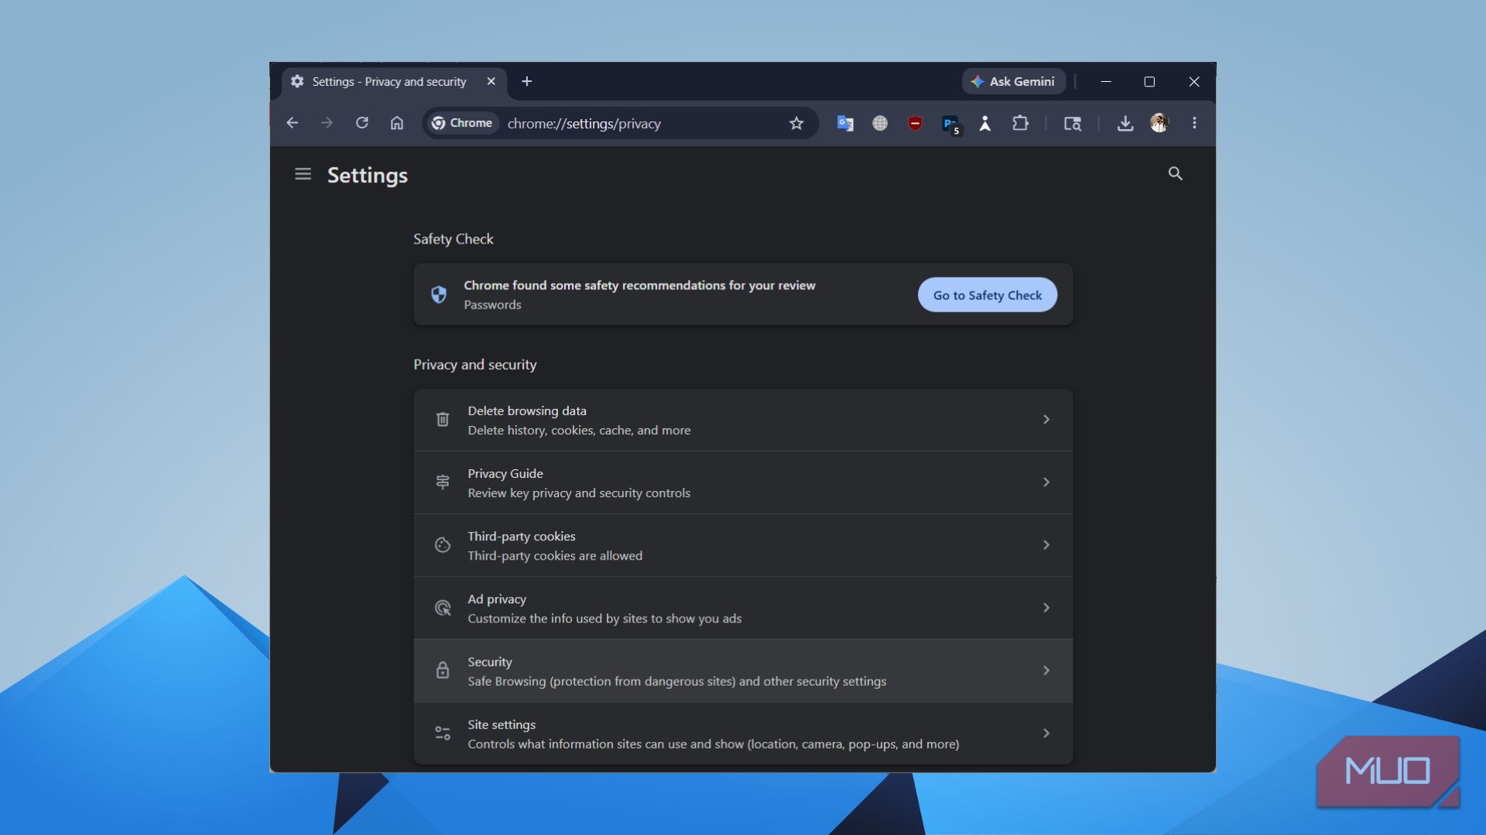Click the globe extension icon
1486x835 pixels.
[x=880, y=123]
